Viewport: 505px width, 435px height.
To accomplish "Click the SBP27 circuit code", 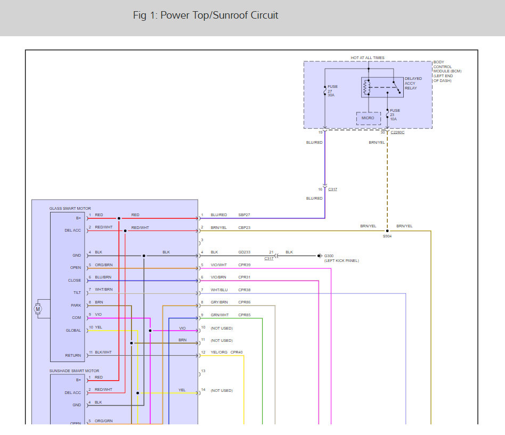I will 244,215.
